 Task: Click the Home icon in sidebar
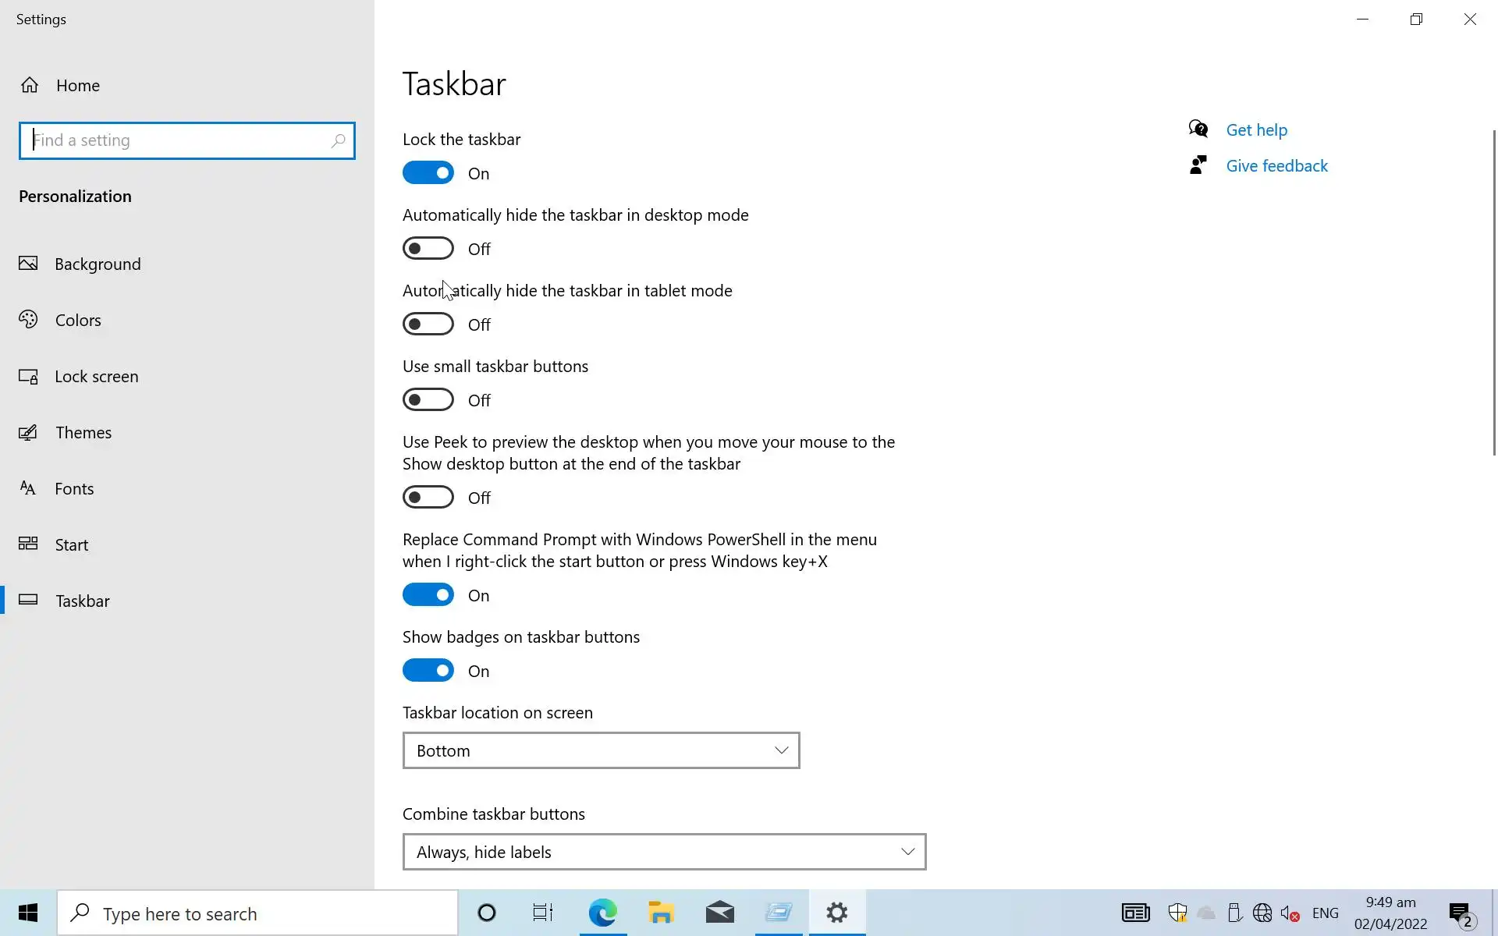[30, 85]
